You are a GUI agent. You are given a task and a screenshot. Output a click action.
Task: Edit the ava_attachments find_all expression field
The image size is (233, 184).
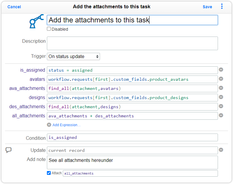click(132, 88)
